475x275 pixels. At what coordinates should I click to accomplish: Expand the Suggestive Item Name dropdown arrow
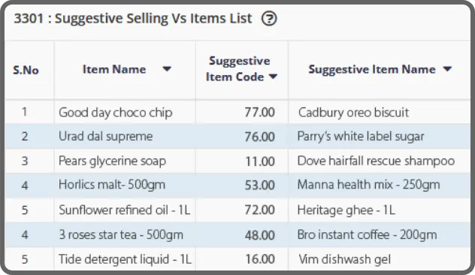click(x=447, y=69)
